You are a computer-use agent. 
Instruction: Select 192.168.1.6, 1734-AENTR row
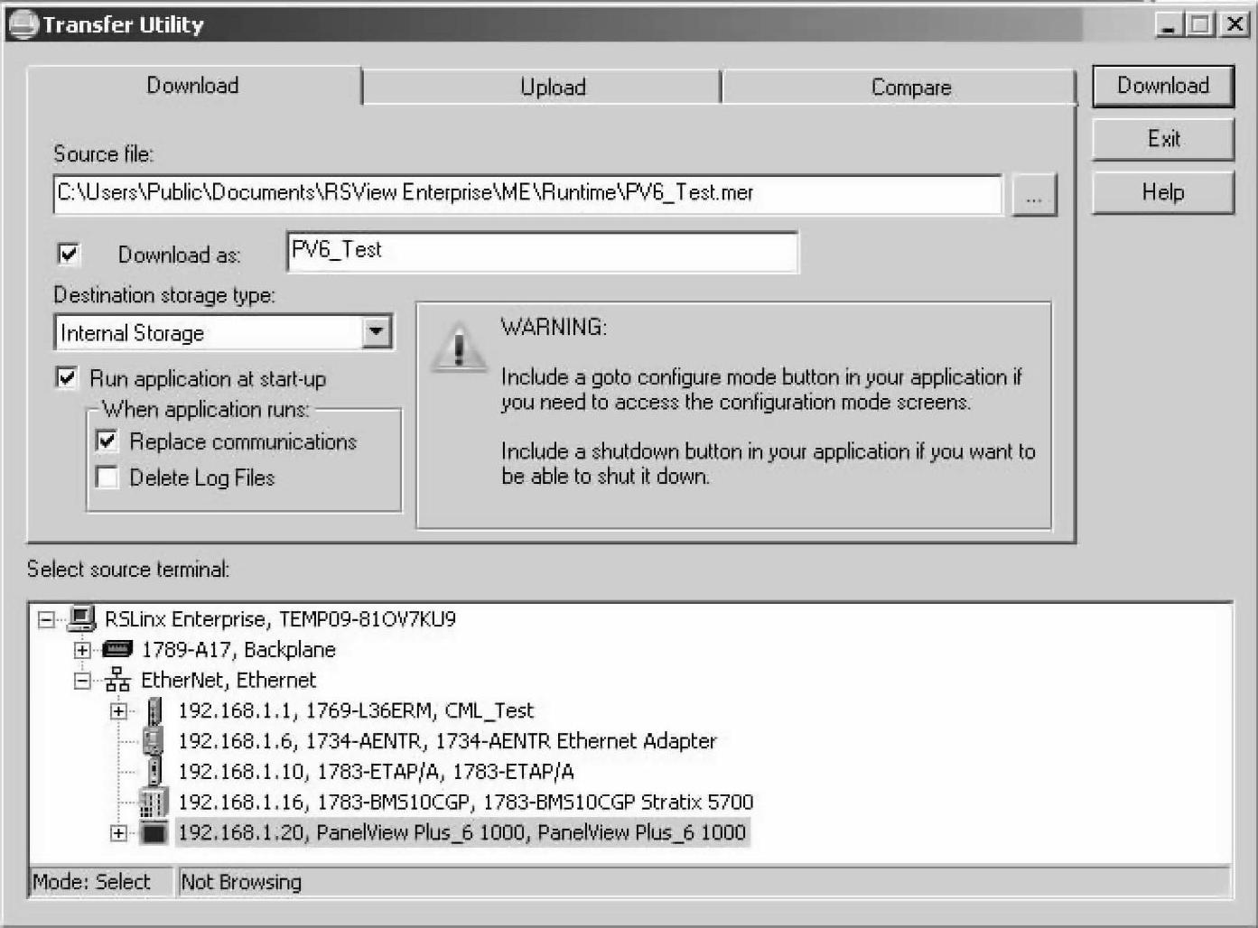447,741
